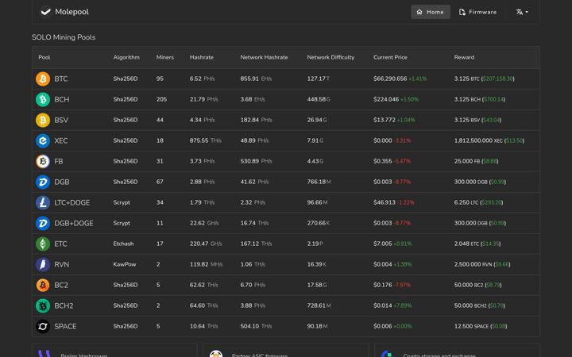Click the Molepool brand name
Viewport: 572px width, 357px height.
tap(71, 12)
